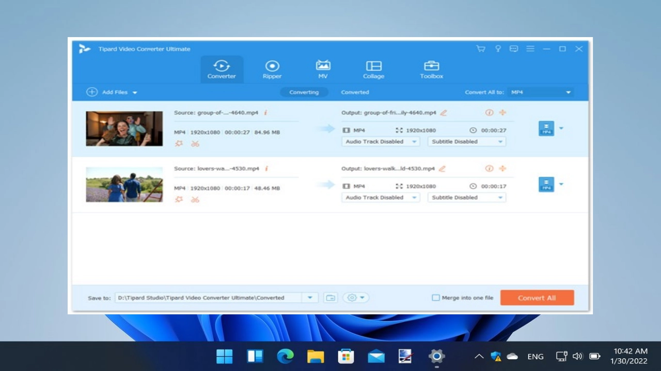Click the key register icon in title bar
Image resolution: width=661 pixels, height=371 pixels.
click(498, 49)
